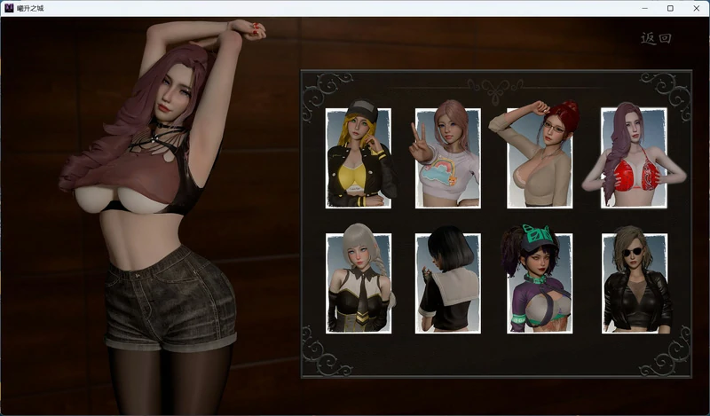Click the ornament at panel top center
The image size is (710, 416).
[494, 87]
